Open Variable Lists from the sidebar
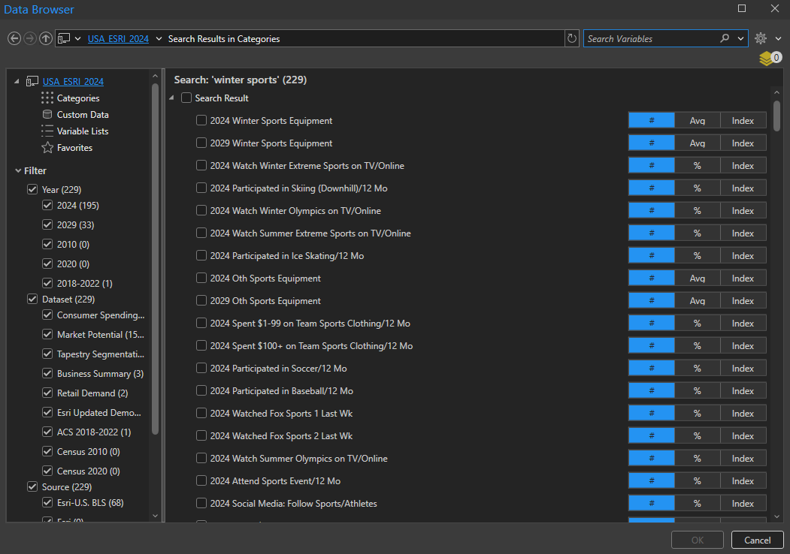Screen dimensions: 790x554 pyautogui.click(x=47, y=131)
